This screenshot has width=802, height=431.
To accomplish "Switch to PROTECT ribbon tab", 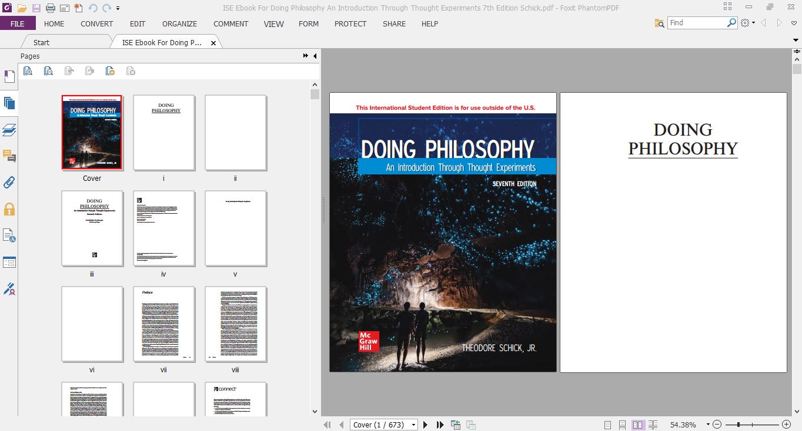I will (350, 23).
